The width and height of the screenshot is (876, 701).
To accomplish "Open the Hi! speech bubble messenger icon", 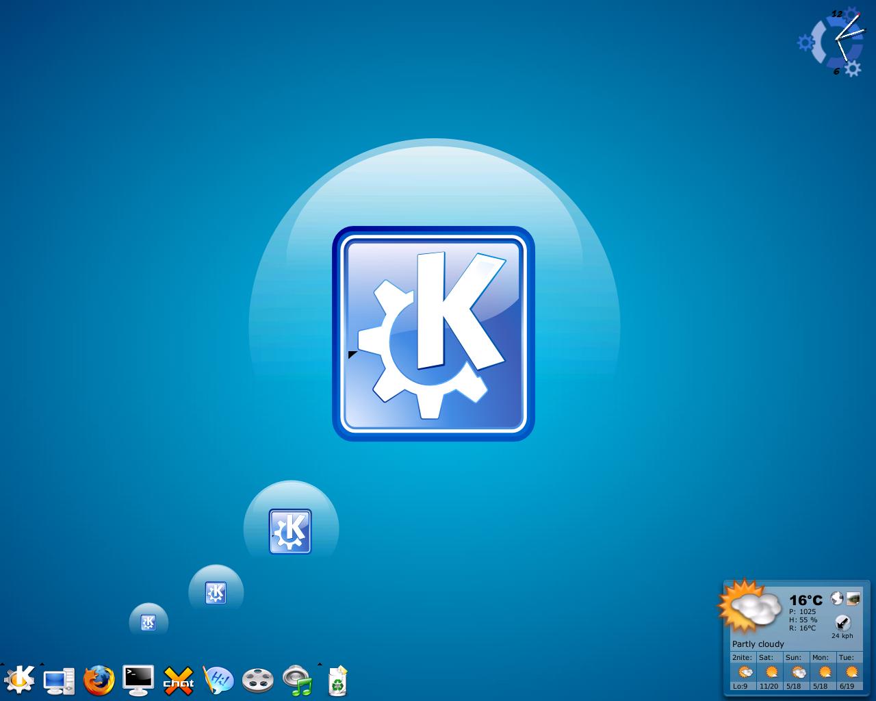I will tap(218, 680).
